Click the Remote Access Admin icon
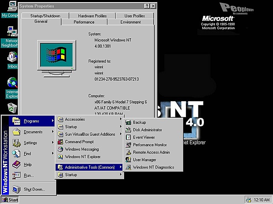Screen dimensions: 273x204 128,152
